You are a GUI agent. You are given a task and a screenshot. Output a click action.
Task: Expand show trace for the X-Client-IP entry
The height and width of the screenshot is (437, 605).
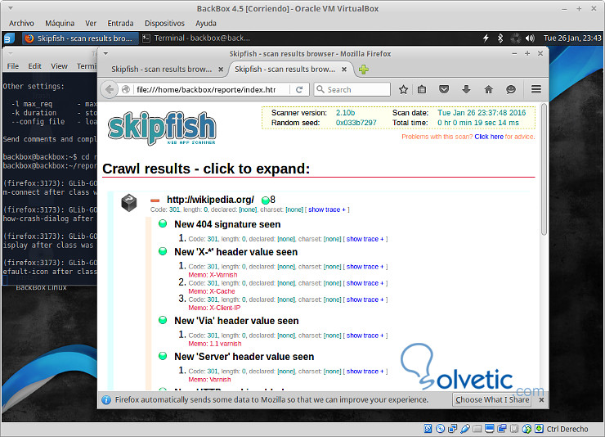coord(365,300)
